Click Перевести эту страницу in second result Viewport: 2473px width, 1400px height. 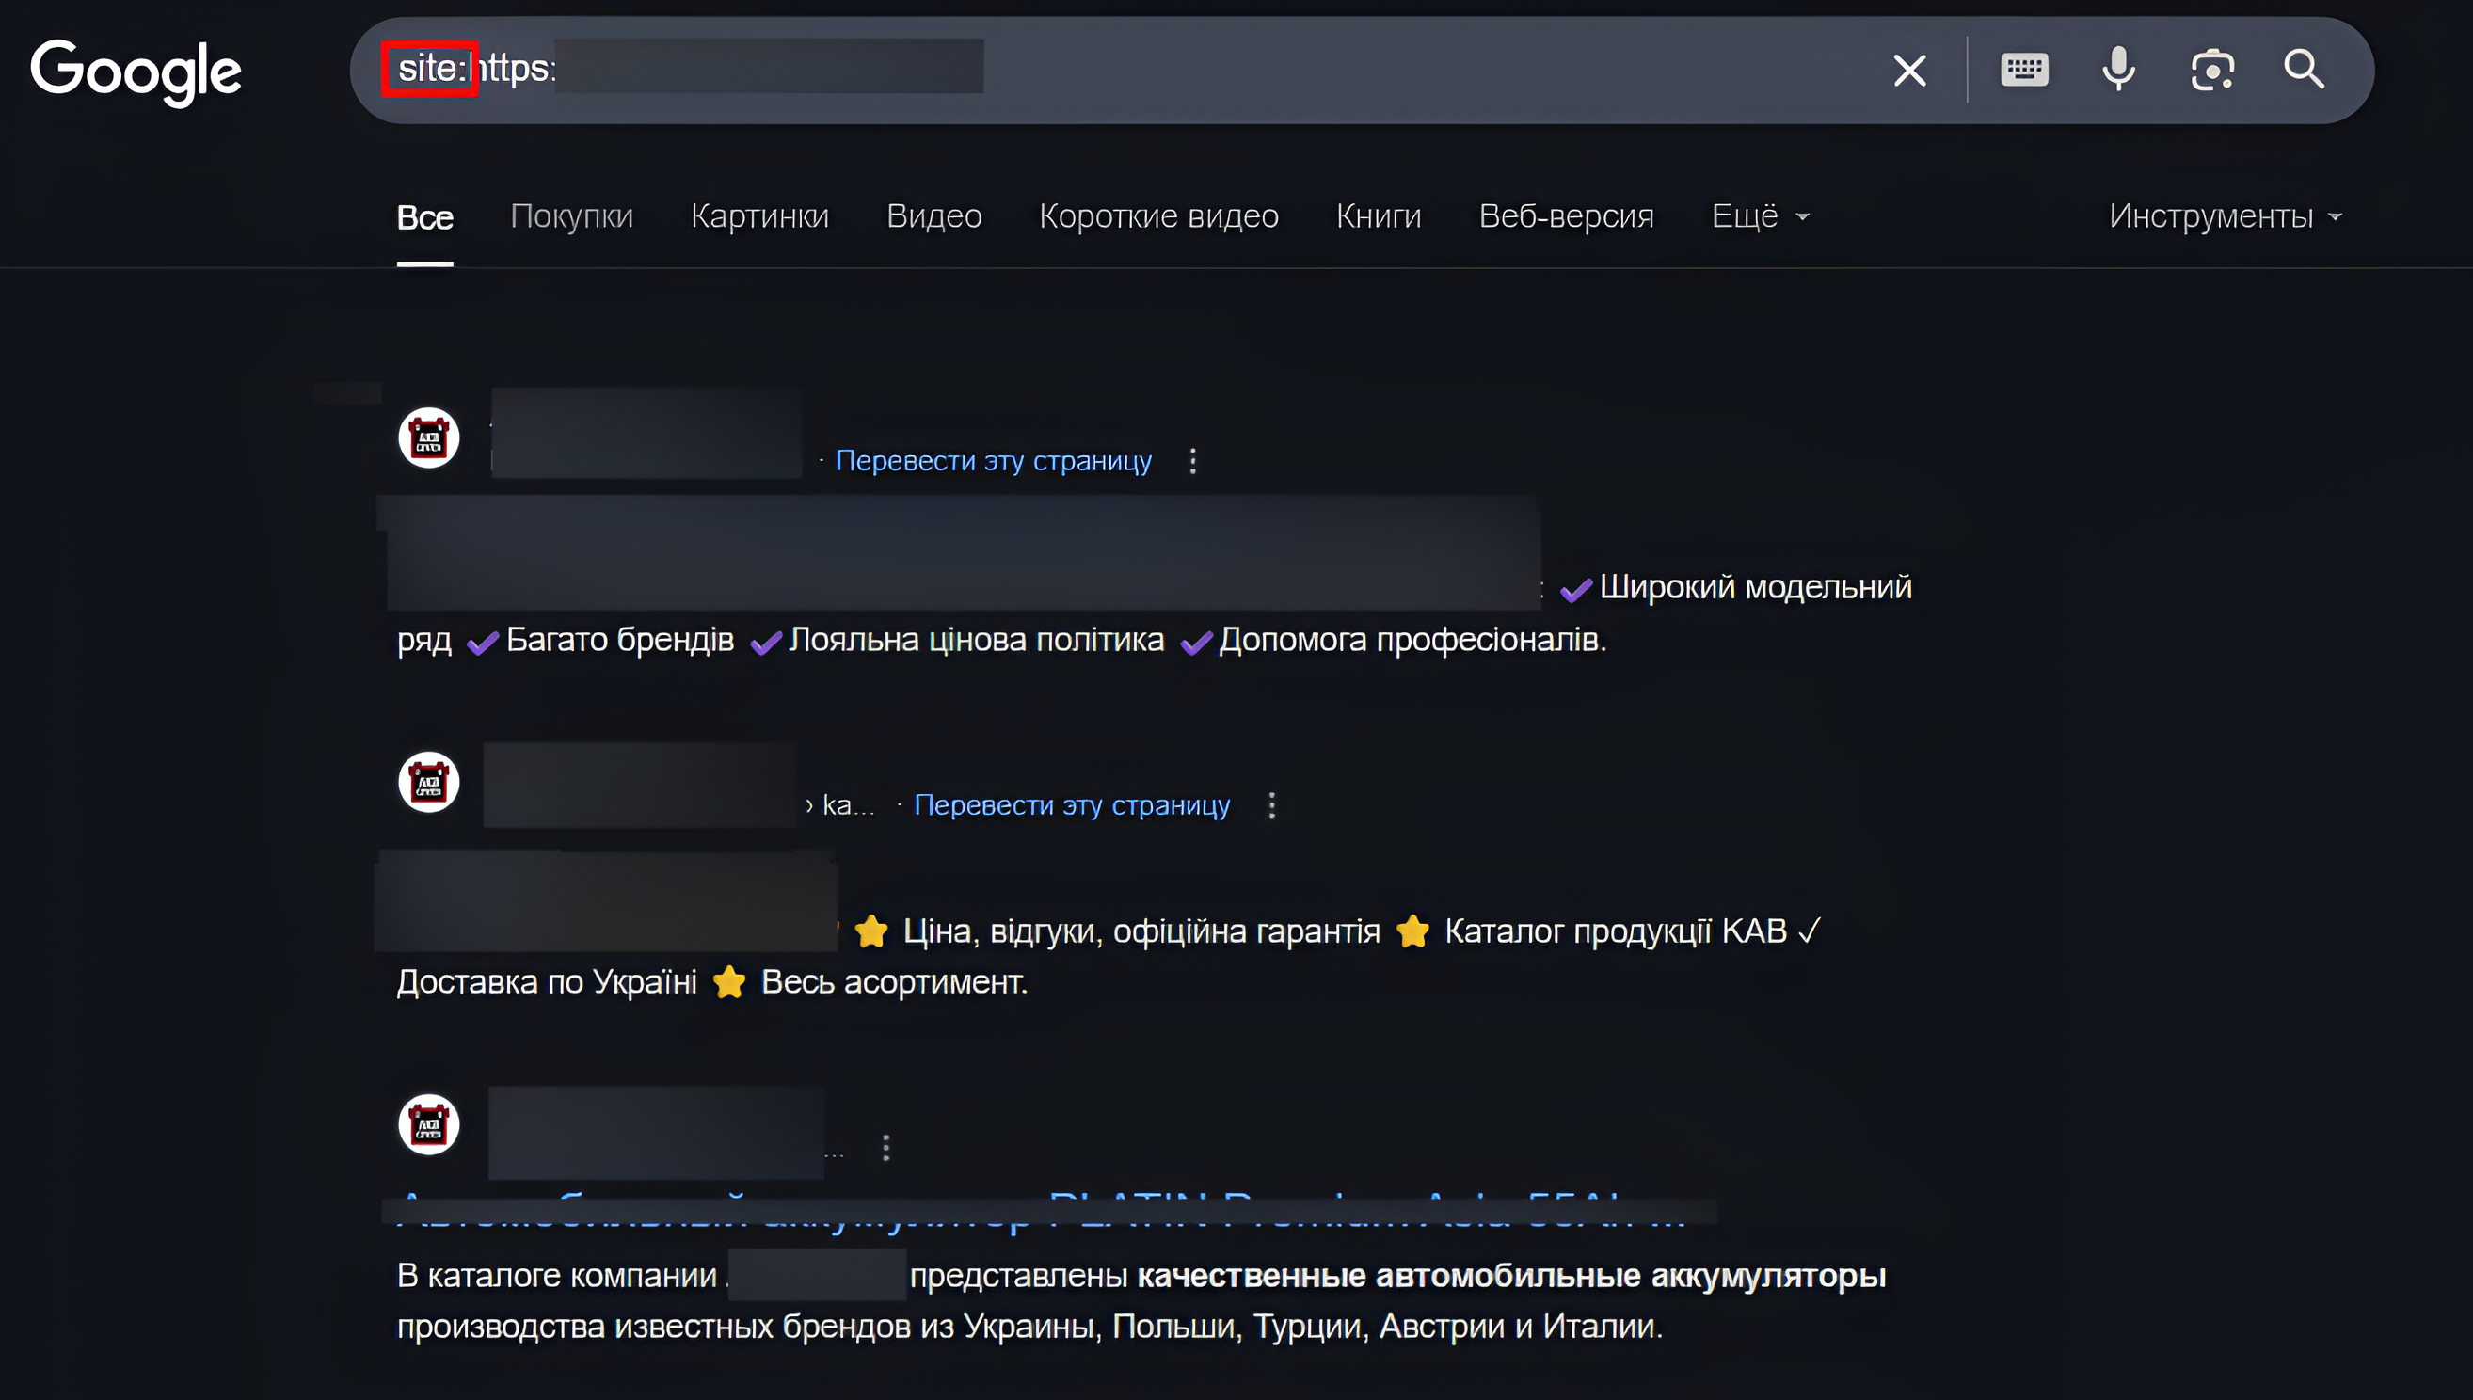click(x=1072, y=804)
